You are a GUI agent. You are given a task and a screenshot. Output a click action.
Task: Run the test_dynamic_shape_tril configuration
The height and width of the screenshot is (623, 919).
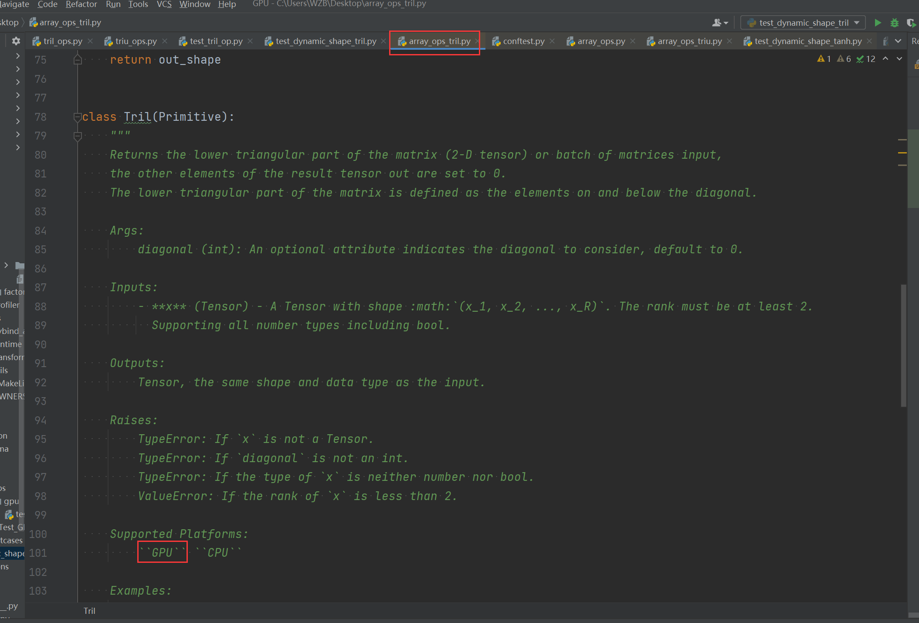pyautogui.click(x=878, y=23)
